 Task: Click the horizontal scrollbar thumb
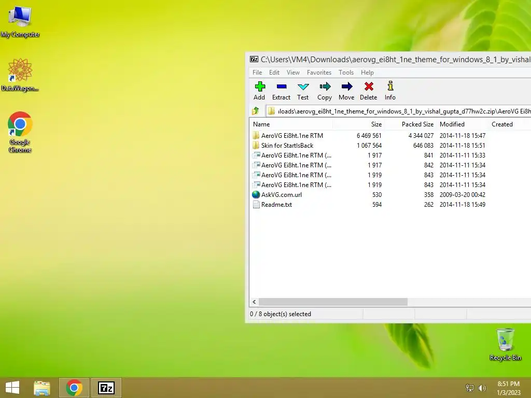tap(333, 302)
